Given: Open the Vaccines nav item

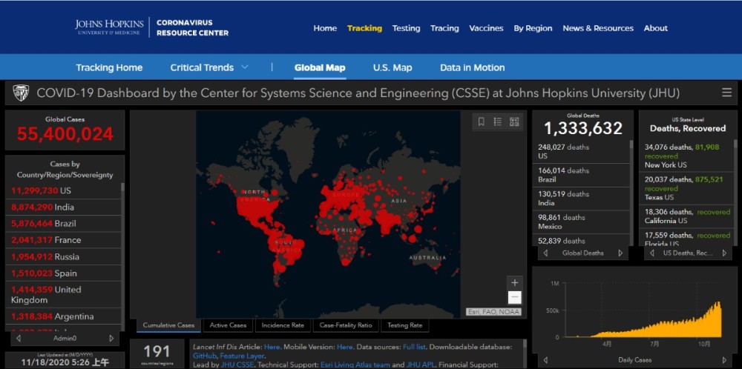Looking at the screenshot, I should coord(486,28).
